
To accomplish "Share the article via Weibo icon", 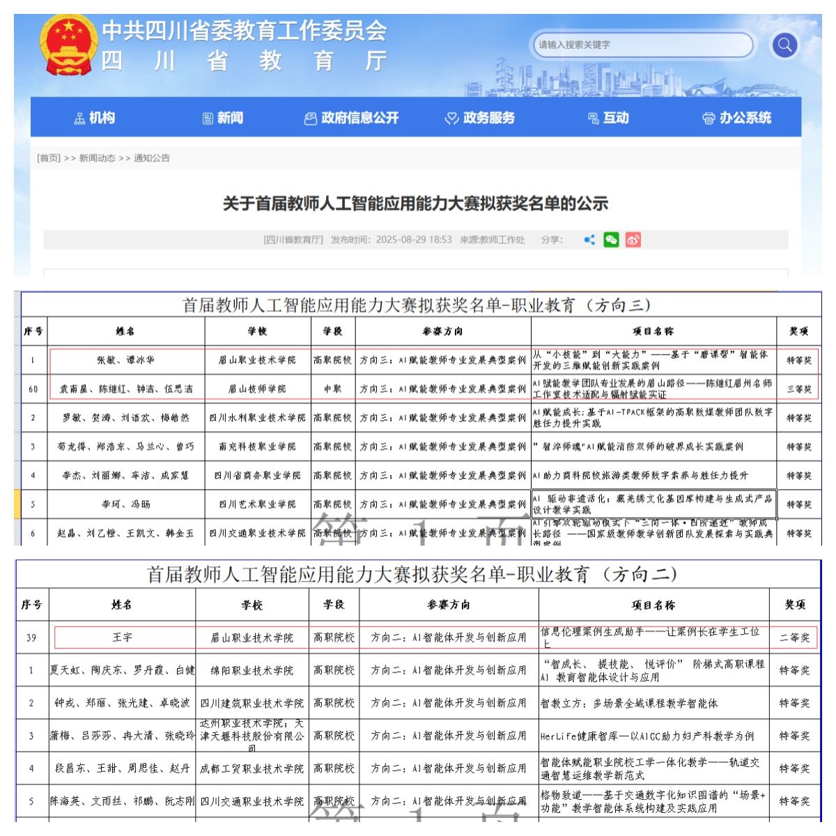I will [633, 240].
